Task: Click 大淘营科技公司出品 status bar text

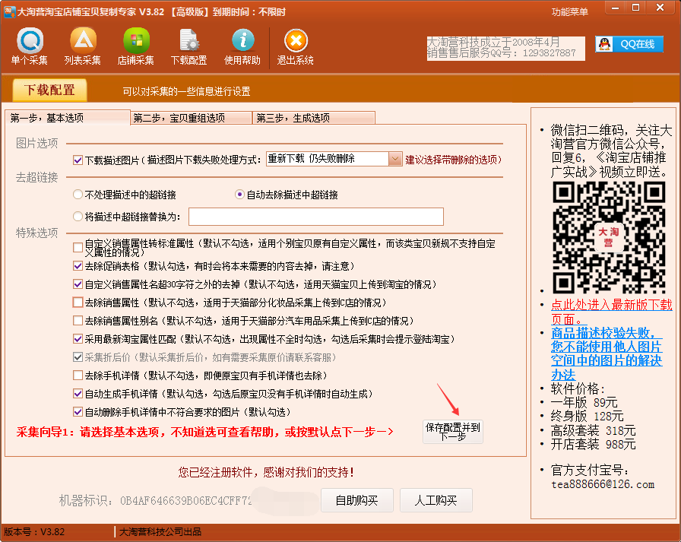Action: 160,531
